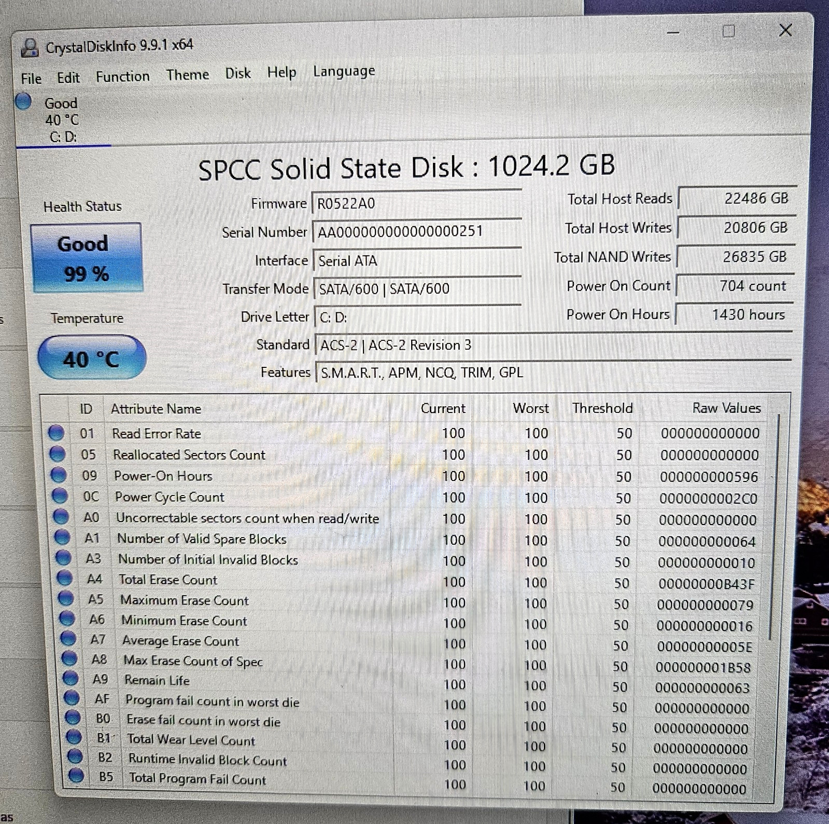Image resolution: width=829 pixels, height=824 pixels.
Task: Click the Transfer Mode SATA/600 field
Action: [417, 289]
